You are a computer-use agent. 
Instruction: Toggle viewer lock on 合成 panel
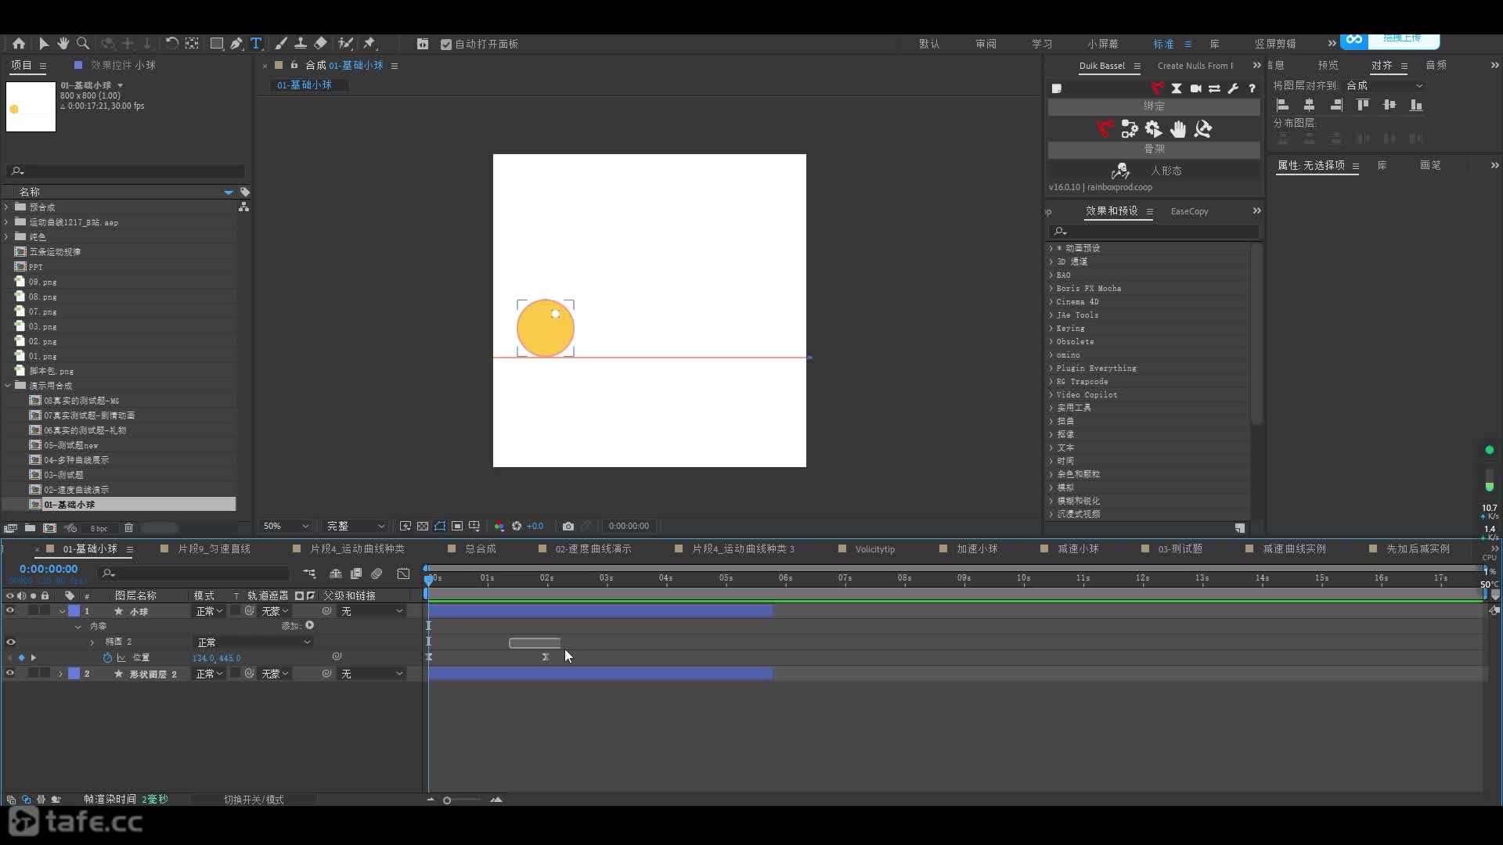tap(294, 65)
